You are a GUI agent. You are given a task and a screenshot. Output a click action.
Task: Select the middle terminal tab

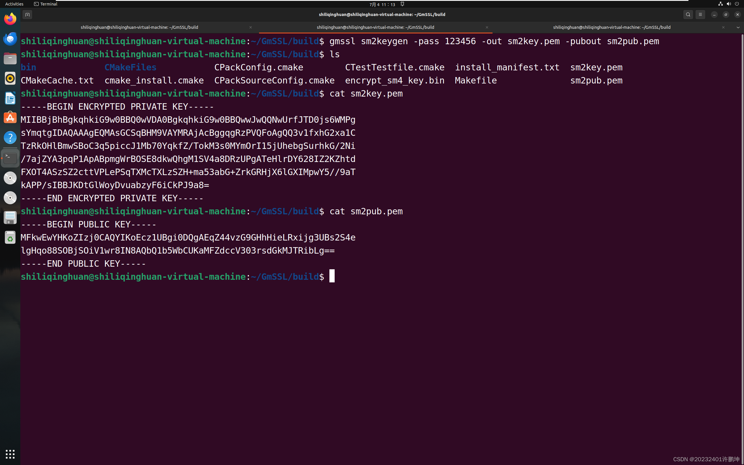pyautogui.click(x=375, y=27)
